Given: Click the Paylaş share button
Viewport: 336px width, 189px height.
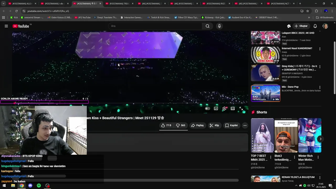Looking at the screenshot, I should [197, 125].
